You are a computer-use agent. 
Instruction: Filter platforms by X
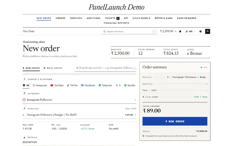coord(118,85)
